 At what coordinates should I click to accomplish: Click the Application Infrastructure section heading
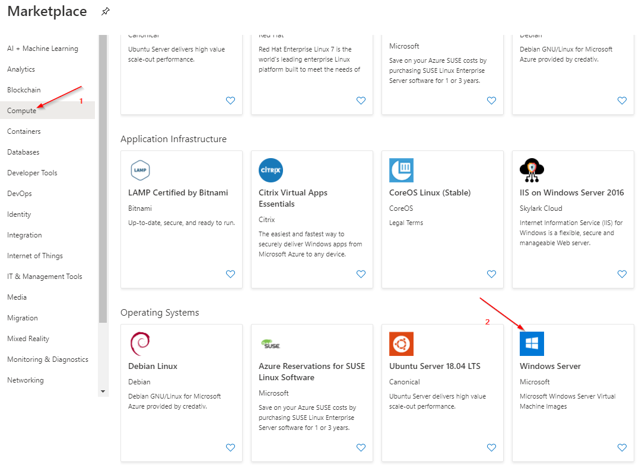coord(174,139)
